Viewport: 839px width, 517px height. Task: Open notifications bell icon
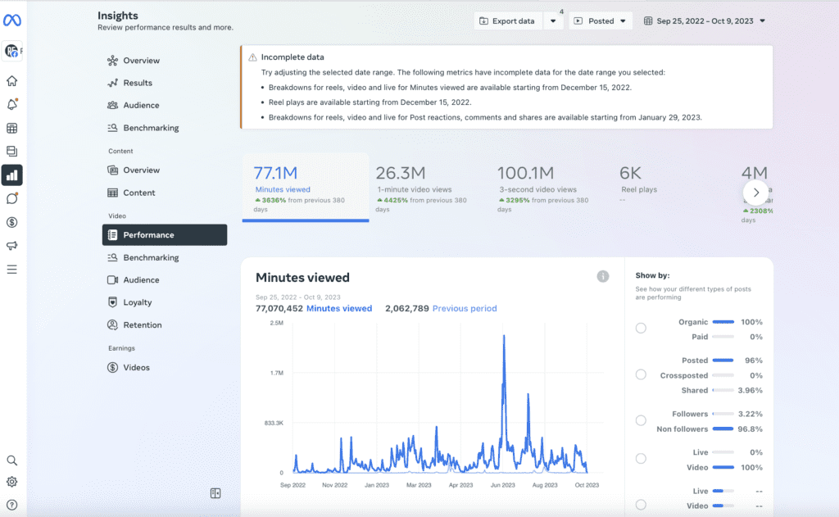12,105
